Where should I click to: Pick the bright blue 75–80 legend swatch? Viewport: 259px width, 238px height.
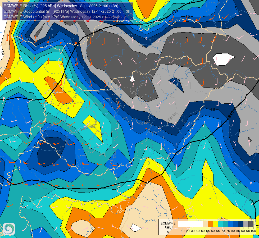231,224
